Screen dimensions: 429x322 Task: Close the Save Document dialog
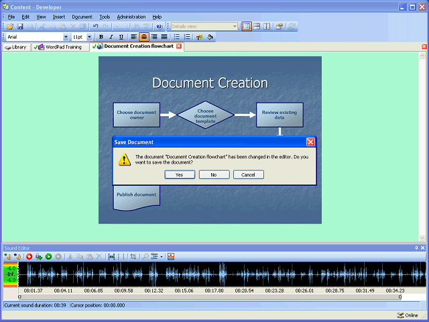click(x=310, y=142)
